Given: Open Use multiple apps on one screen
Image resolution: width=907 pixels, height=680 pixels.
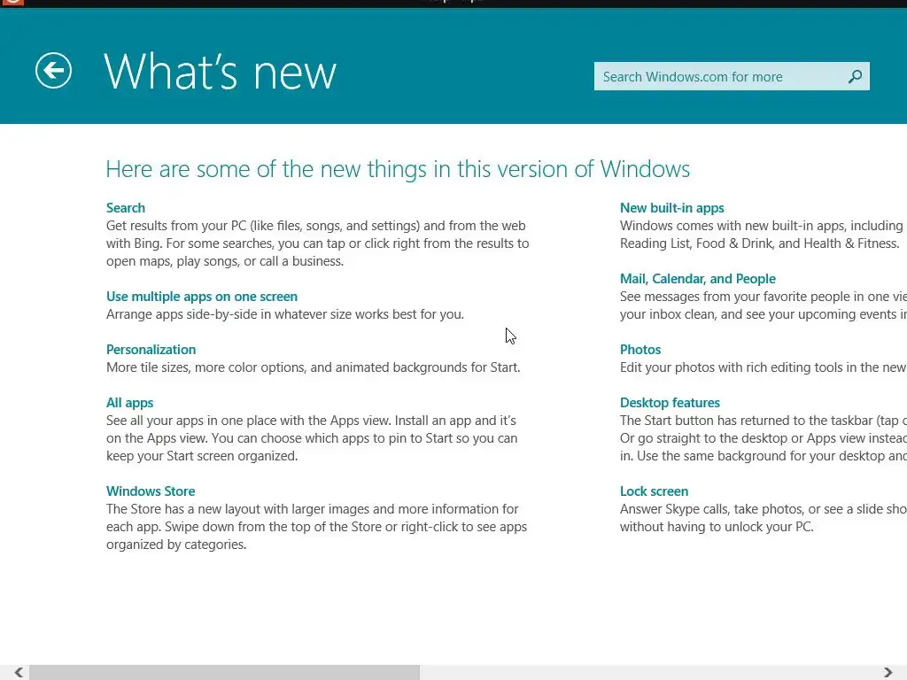Looking at the screenshot, I should coord(202,296).
